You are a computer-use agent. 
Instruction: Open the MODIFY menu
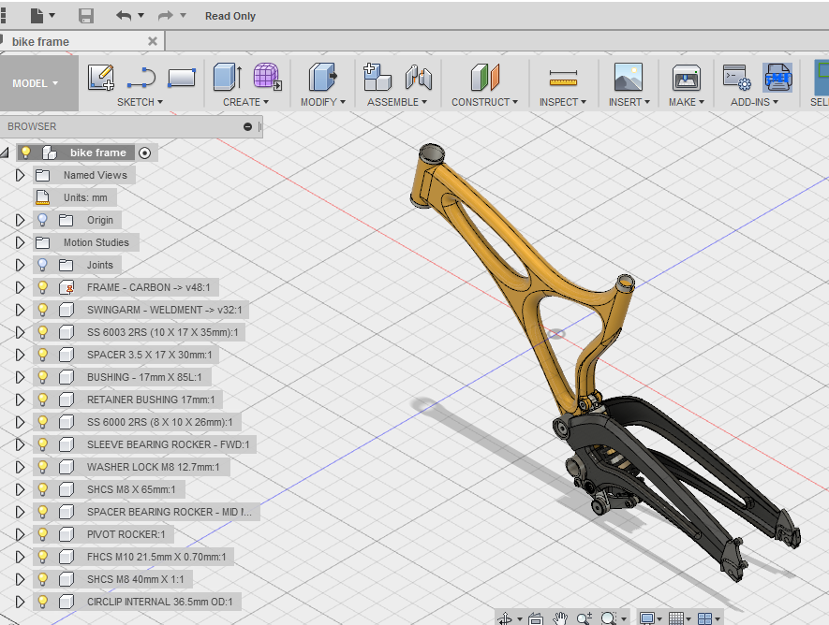click(x=322, y=102)
